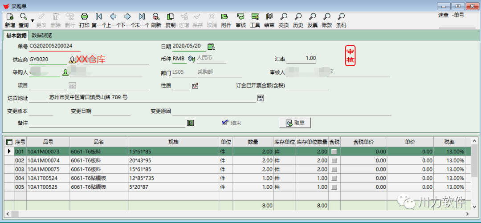Open the currency lookup next to RMB
This screenshot has height=223, width=481.
192,59
